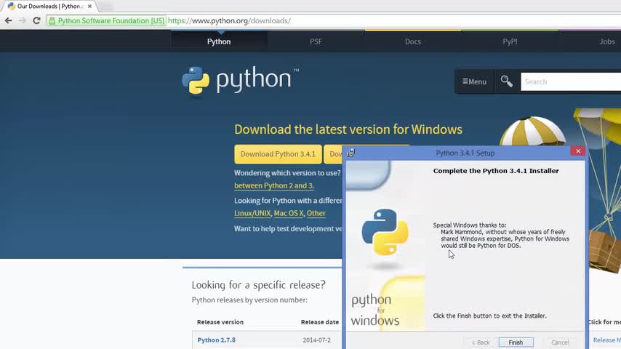This screenshot has height=349, width=621.
Task: Close the Python 3.4.1 Setup dialog
Action: [578, 151]
